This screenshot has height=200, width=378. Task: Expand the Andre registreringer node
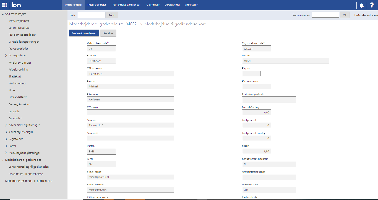click(x=6, y=132)
